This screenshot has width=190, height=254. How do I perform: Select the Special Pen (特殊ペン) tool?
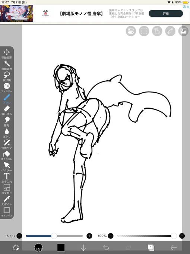[7, 144]
